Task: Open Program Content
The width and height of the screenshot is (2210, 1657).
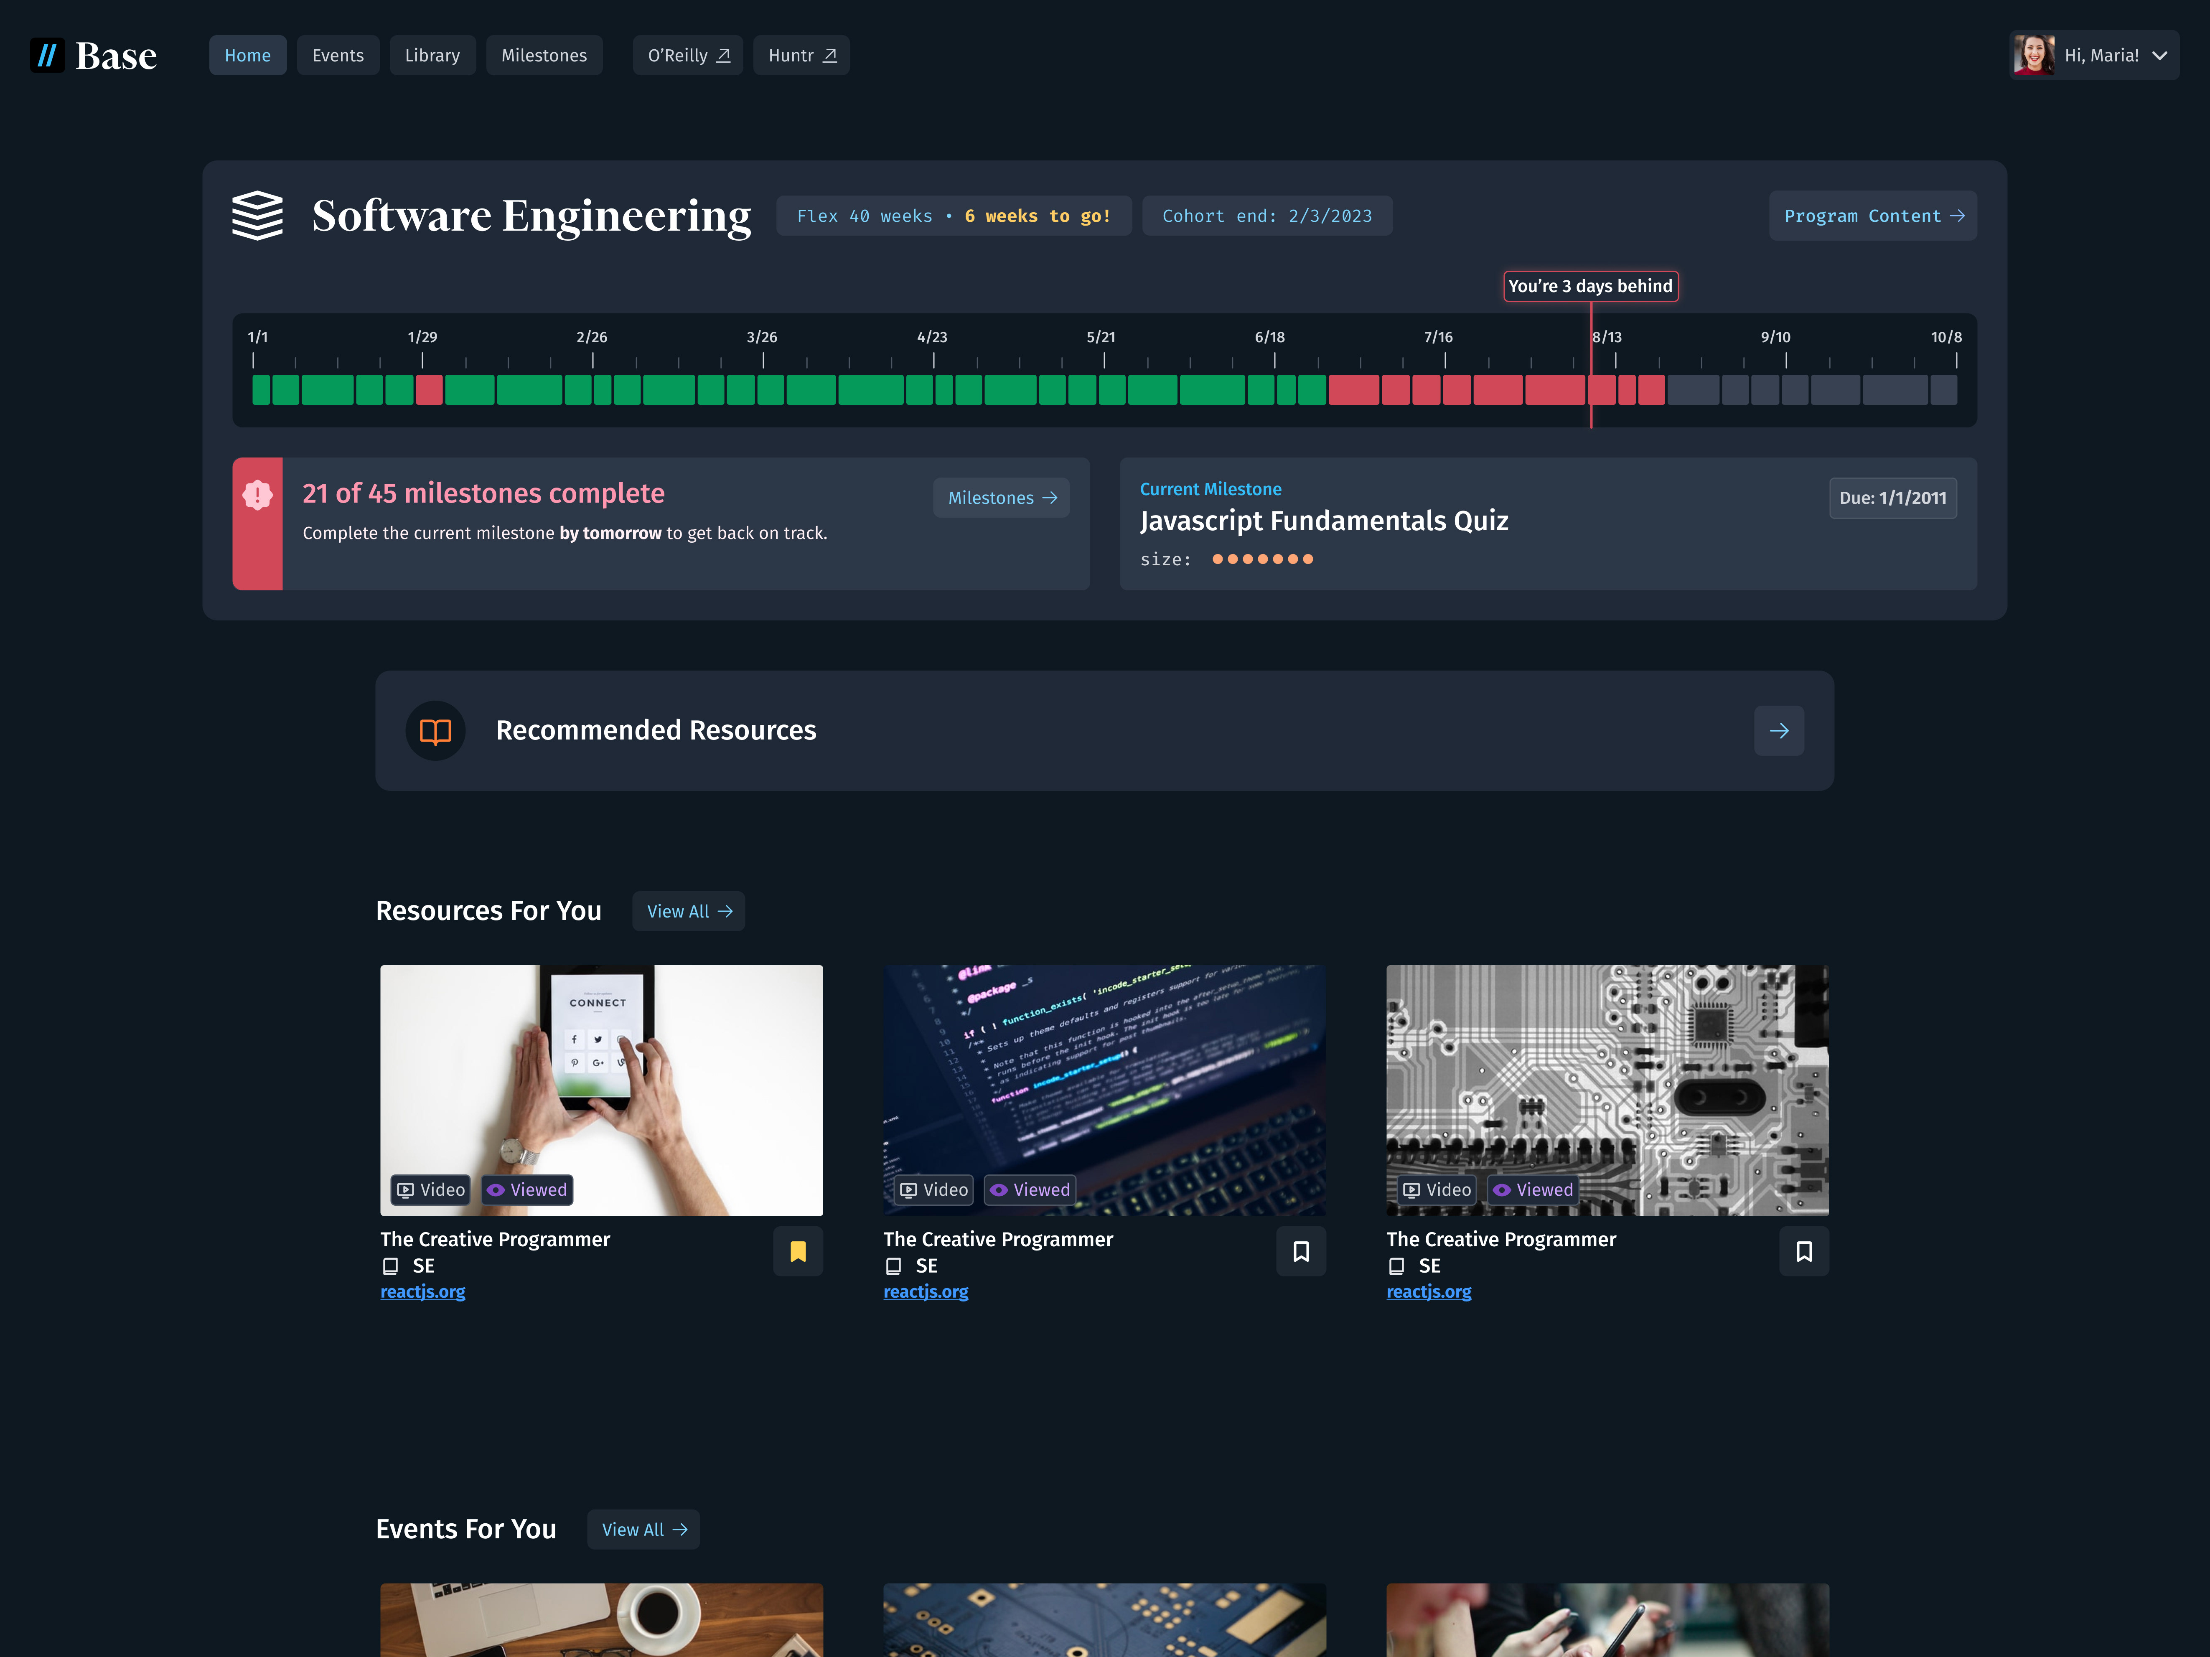Action: coord(1873,216)
